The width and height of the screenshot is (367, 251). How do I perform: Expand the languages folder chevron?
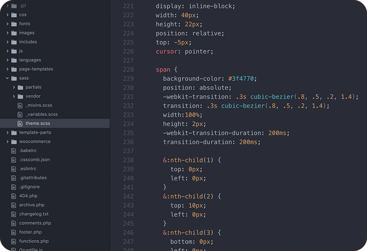(7, 60)
